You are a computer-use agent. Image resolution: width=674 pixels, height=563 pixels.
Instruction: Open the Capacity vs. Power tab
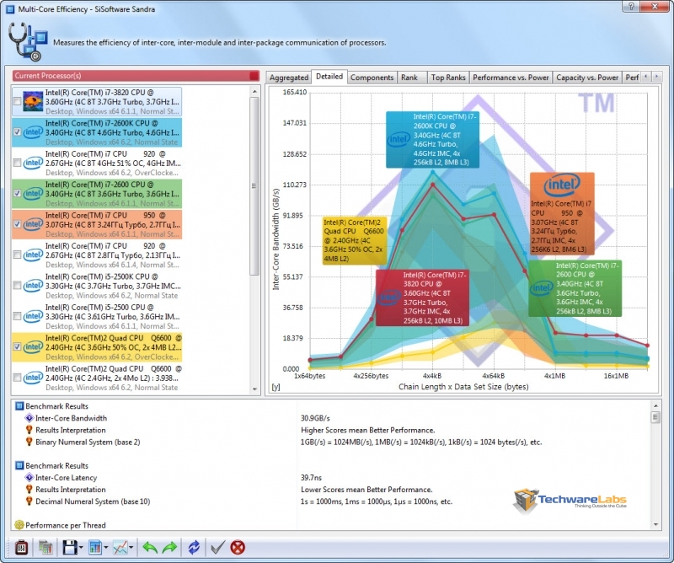[587, 78]
